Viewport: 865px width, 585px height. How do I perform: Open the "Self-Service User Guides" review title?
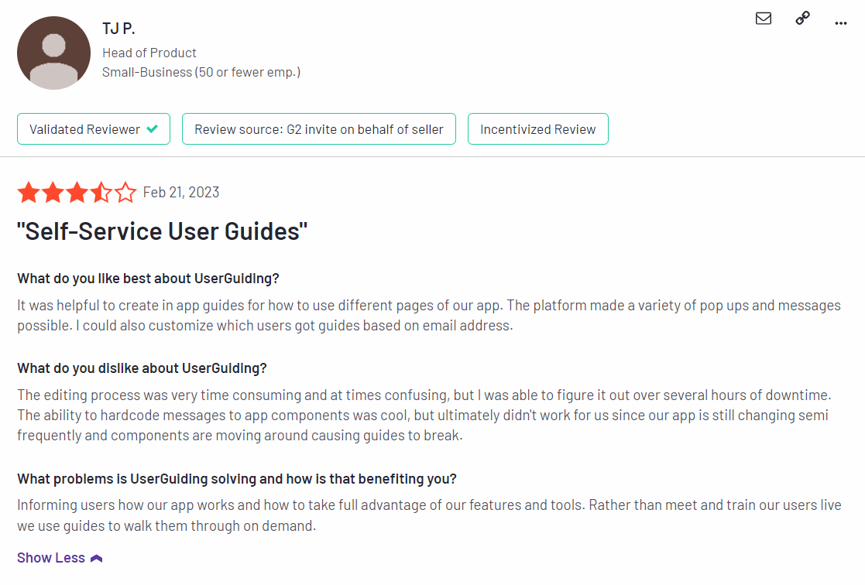(162, 231)
